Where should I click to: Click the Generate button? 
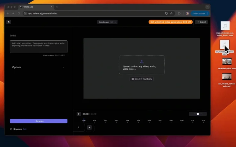(x=38, y=121)
